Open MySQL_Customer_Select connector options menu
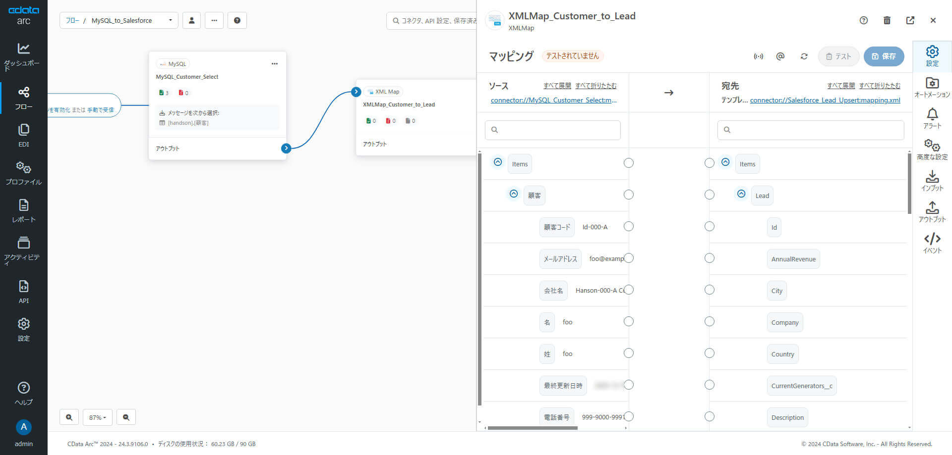 pyautogui.click(x=275, y=64)
